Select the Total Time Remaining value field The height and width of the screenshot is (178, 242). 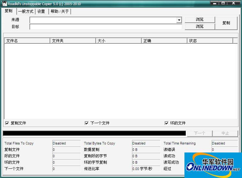click(225, 143)
